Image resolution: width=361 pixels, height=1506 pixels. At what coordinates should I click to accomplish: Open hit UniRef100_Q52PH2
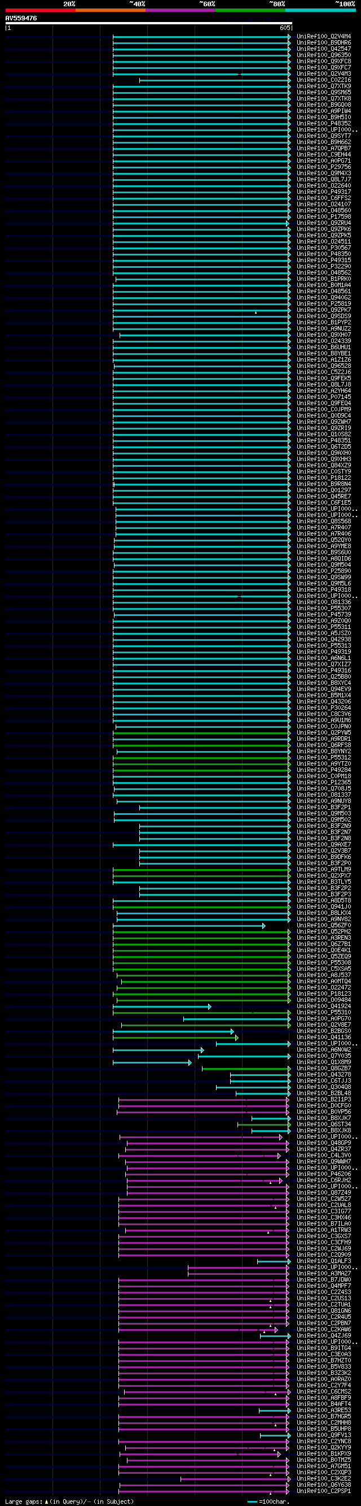(x=324, y=931)
